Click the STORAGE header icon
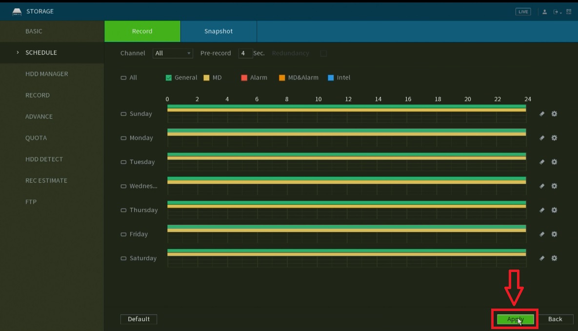The height and width of the screenshot is (331, 578). pyautogui.click(x=17, y=11)
